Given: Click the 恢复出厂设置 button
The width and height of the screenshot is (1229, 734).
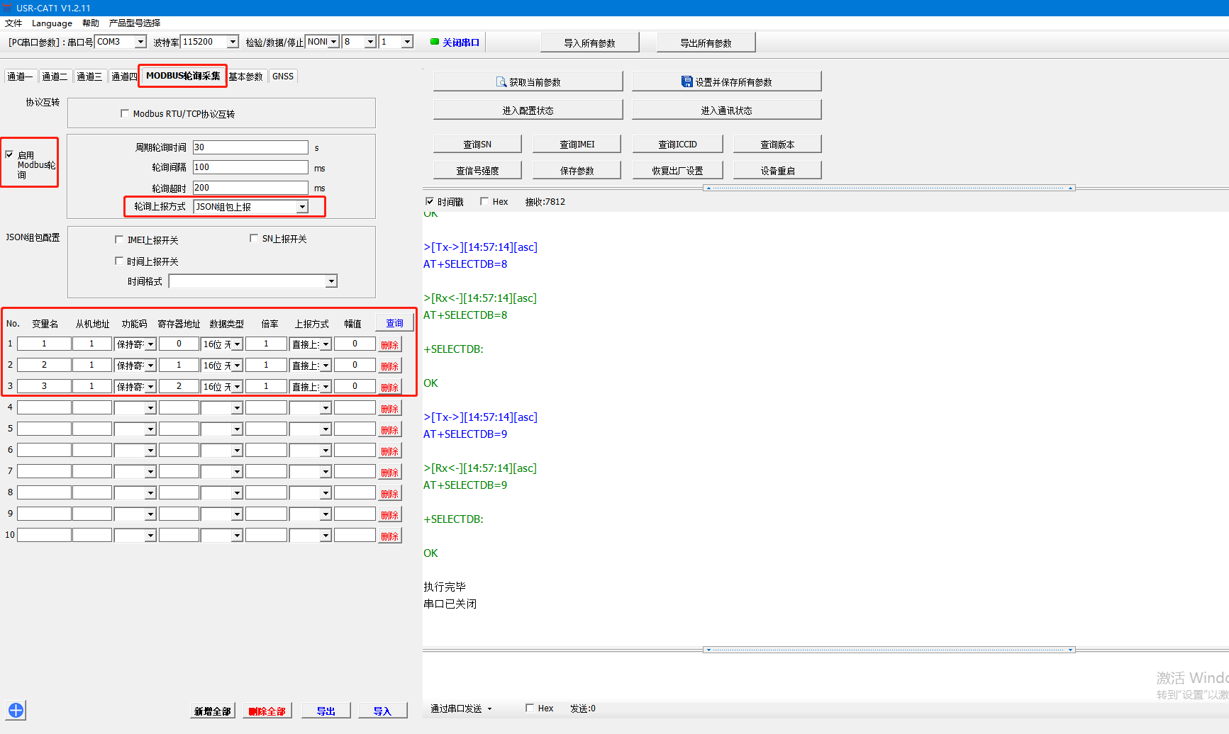Looking at the screenshot, I should point(677,171).
